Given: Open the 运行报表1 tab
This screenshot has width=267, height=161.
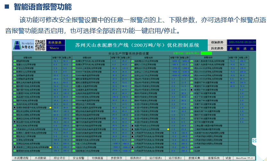Looking at the screenshot, I should tap(155, 158).
